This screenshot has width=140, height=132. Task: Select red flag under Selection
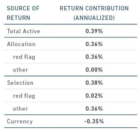click(24, 96)
